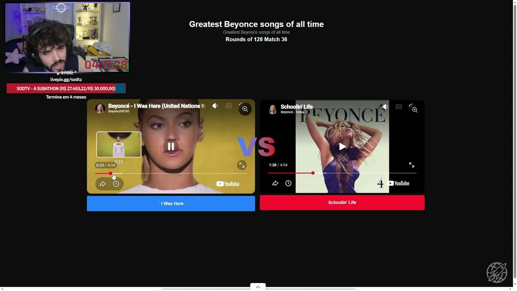Mute the Schoolin' Life video
517x291 pixels.
[385, 107]
